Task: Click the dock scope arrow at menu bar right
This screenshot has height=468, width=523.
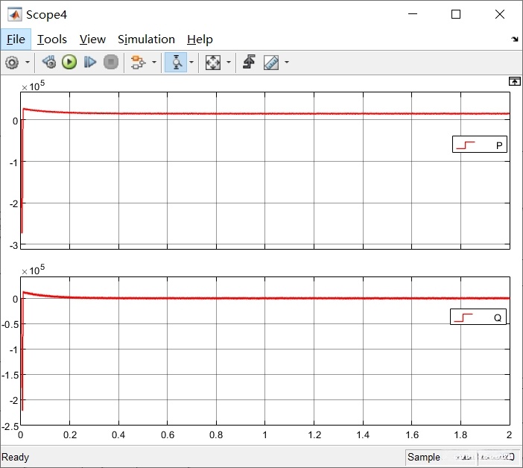Action: pyautogui.click(x=515, y=39)
